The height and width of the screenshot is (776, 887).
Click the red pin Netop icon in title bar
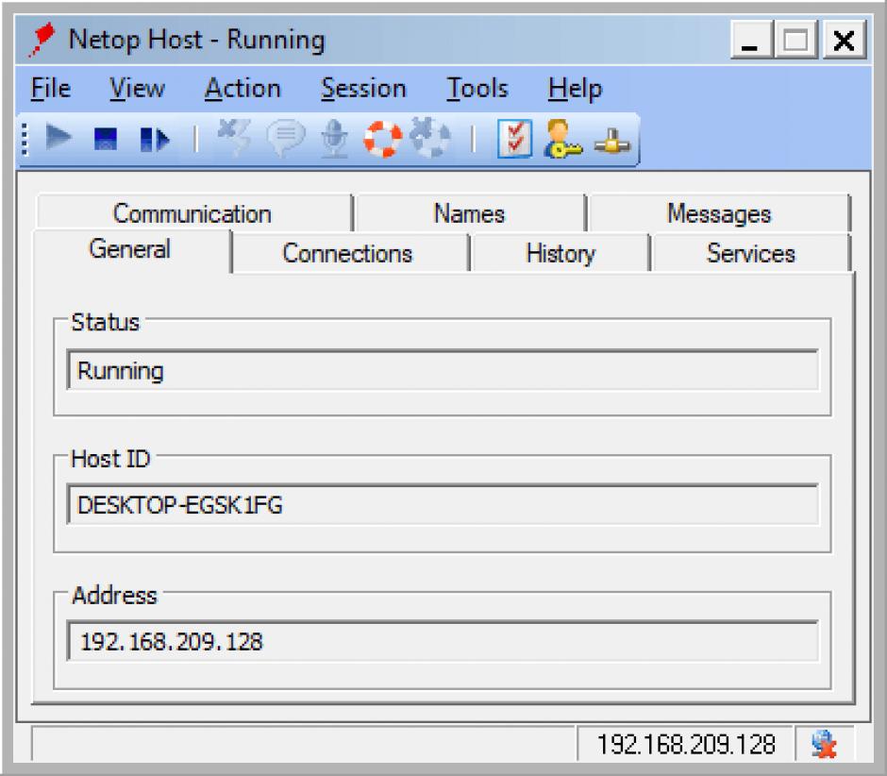(42, 39)
